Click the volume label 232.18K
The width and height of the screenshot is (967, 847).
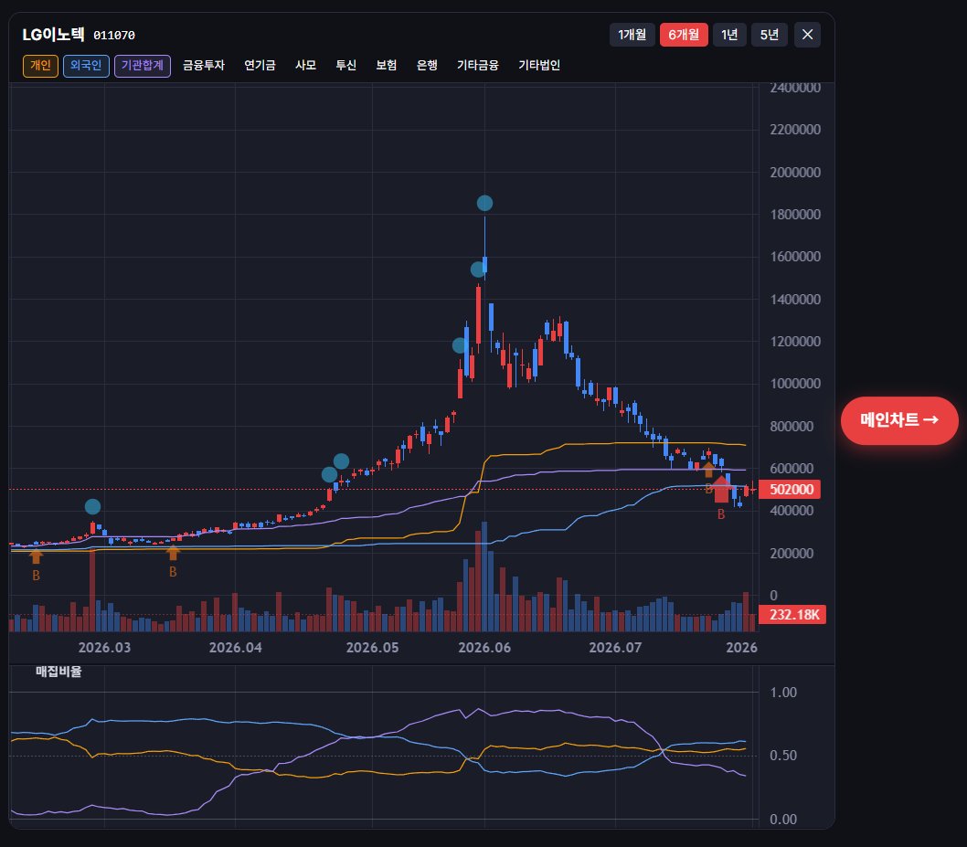(x=792, y=615)
